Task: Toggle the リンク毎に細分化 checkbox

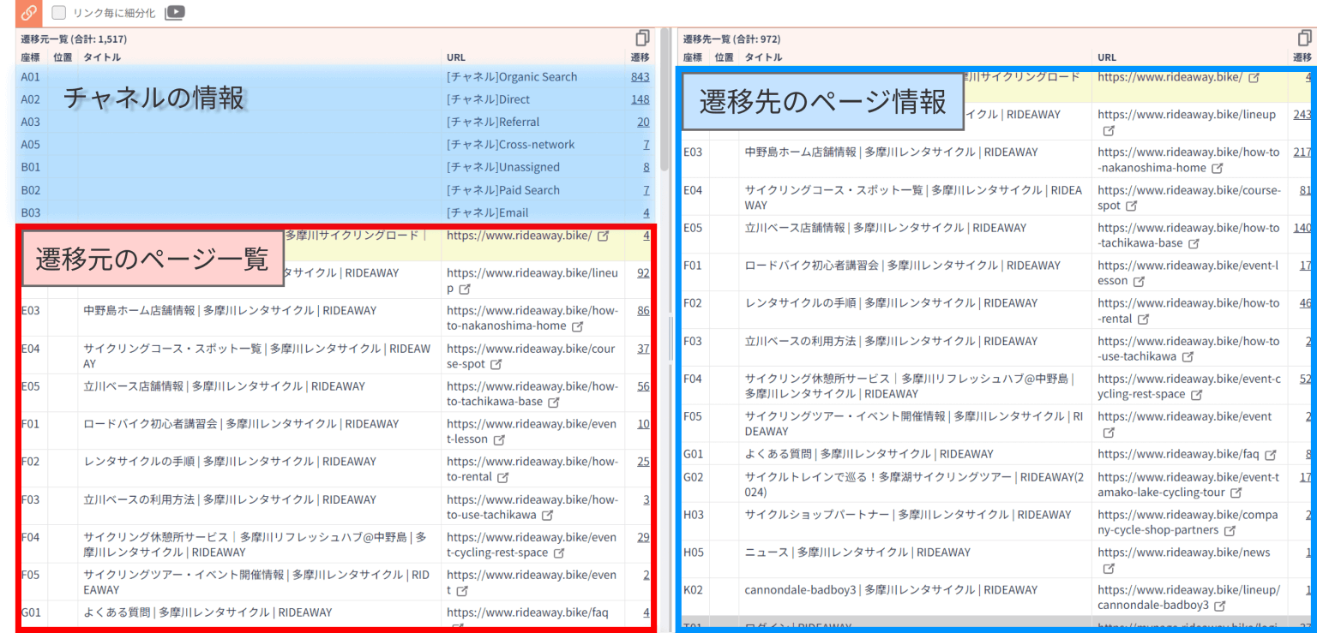Action: point(59,13)
